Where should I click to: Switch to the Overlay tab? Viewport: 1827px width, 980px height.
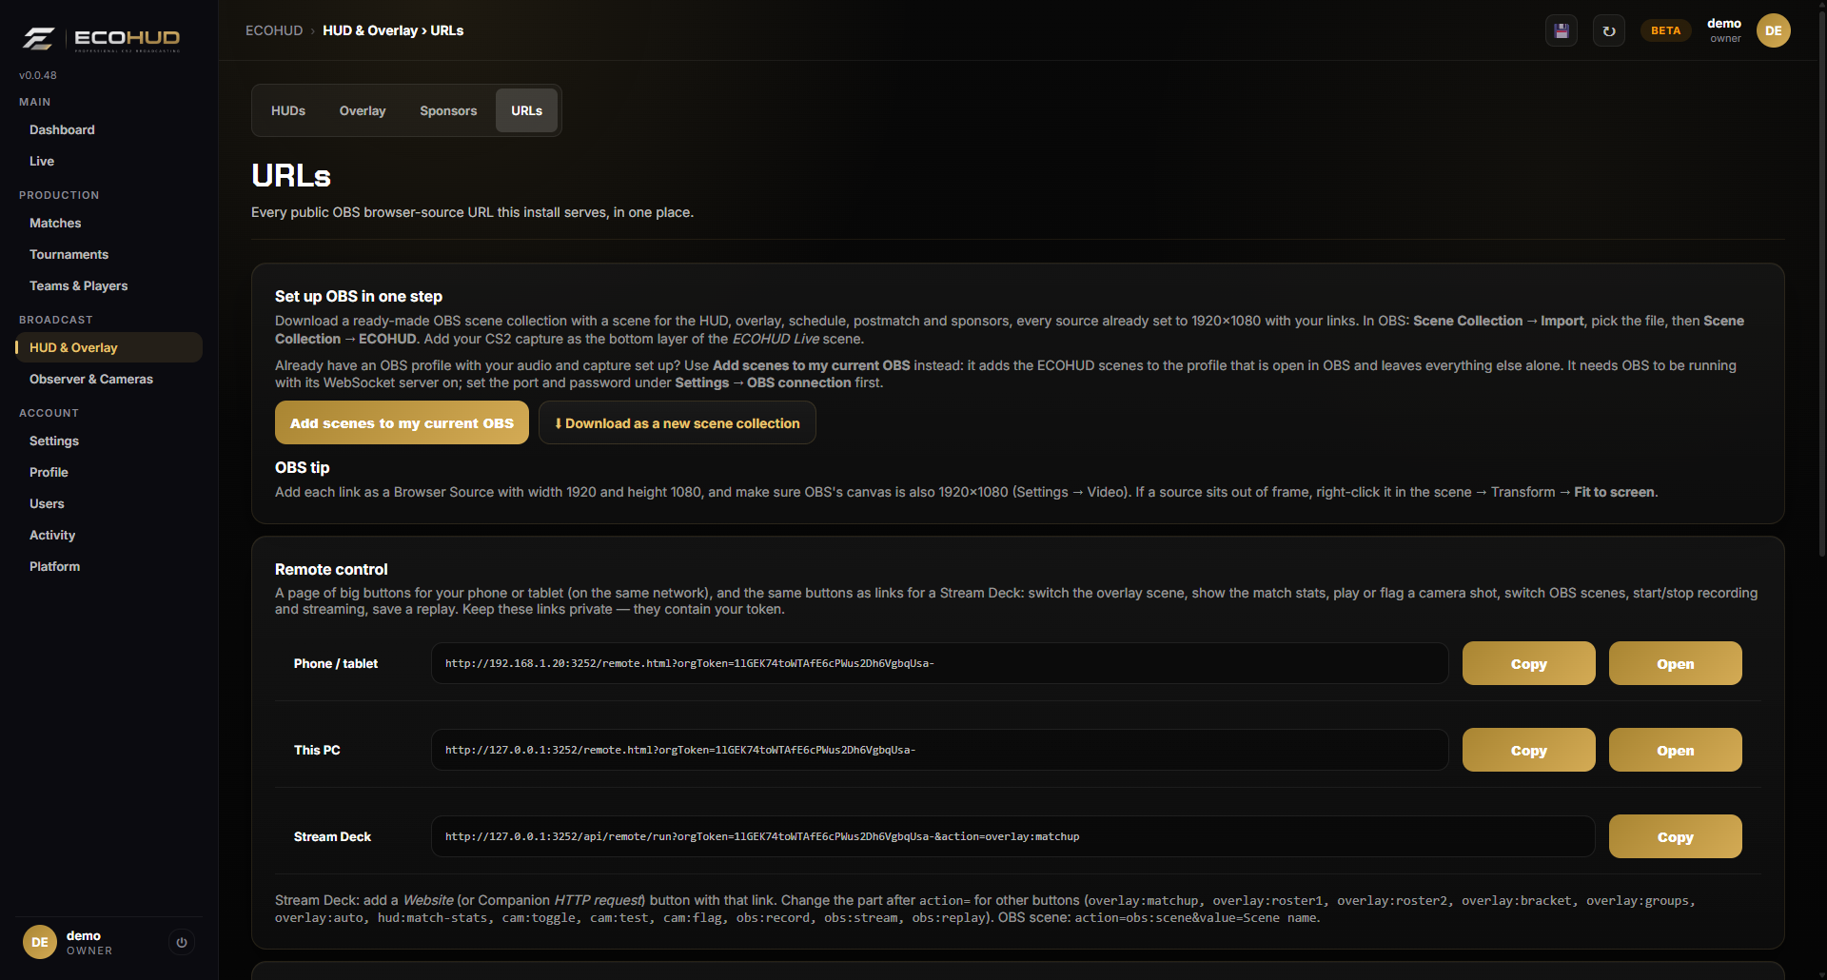click(x=363, y=110)
